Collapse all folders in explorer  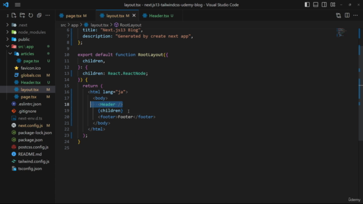[39, 15]
